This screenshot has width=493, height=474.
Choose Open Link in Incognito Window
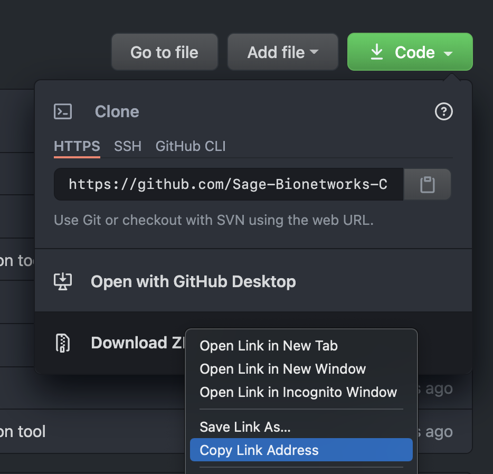301,392
